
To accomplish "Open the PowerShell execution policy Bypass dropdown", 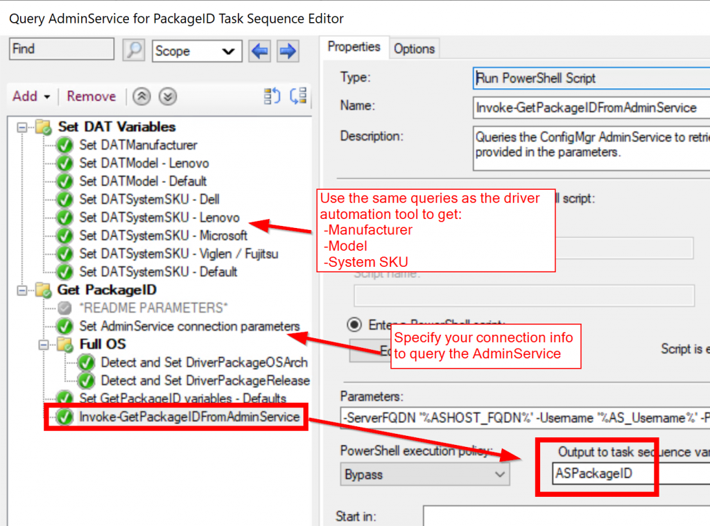I will pyautogui.click(x=425, y=475).
